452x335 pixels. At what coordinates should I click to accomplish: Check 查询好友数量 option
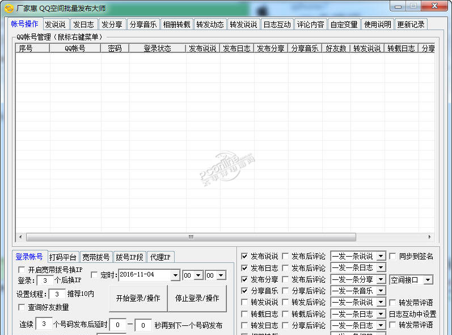coord(22,307)
